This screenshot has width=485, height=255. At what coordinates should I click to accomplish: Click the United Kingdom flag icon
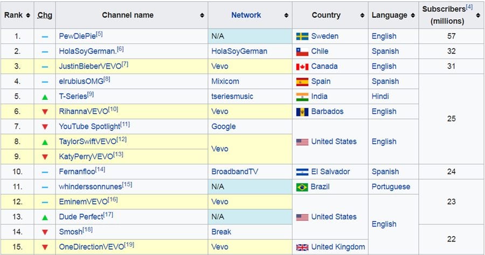click(302, 247)
